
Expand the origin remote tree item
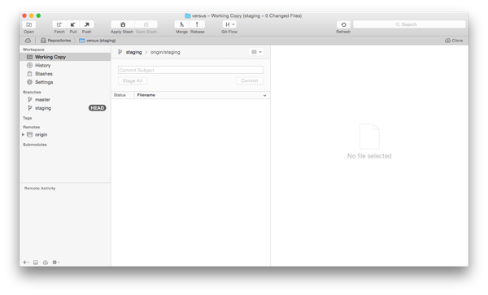tap(23, 135)
